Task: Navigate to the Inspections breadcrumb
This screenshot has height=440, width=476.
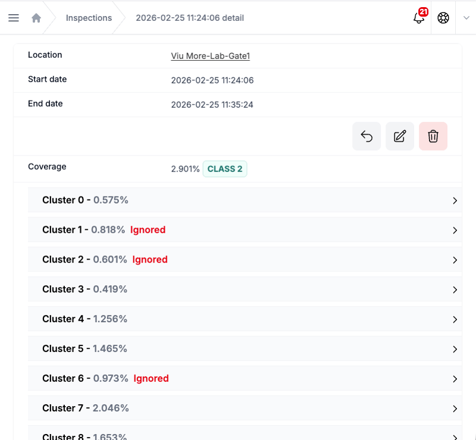Action: tap(88, 17)
